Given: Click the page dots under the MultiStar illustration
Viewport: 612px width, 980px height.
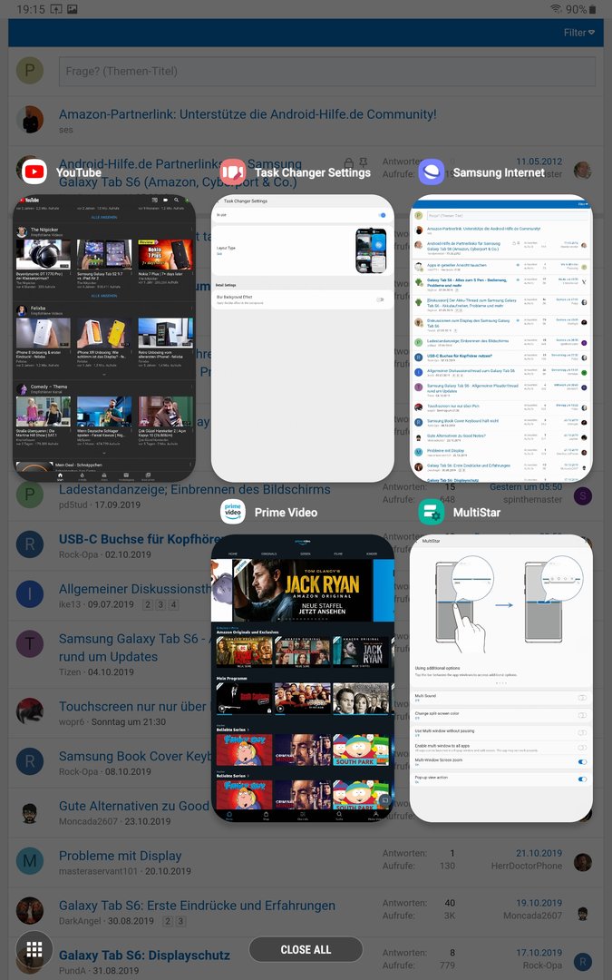Looking at the screenshot, I should coord(500,683).
